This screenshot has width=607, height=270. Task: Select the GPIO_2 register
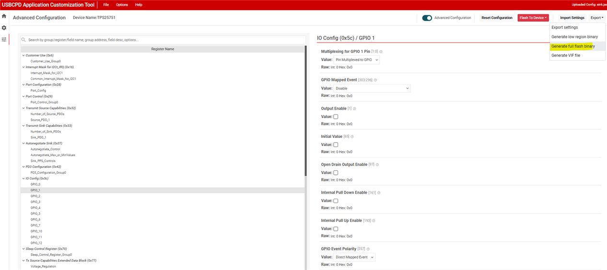[35, 196]
